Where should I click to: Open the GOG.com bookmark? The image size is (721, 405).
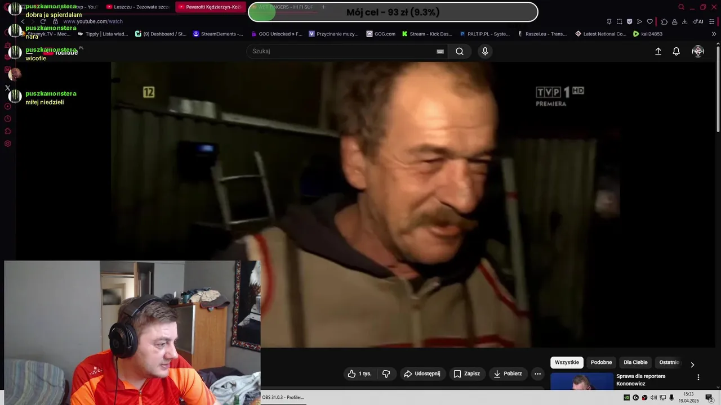(381, 34)
